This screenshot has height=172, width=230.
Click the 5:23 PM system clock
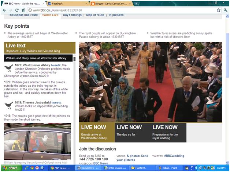[221, 168]
